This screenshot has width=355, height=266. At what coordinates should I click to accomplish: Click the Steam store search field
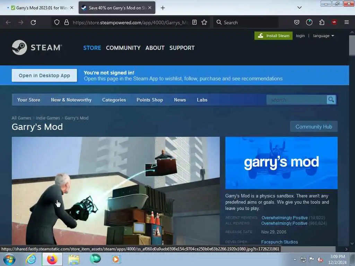click(297, 100)
